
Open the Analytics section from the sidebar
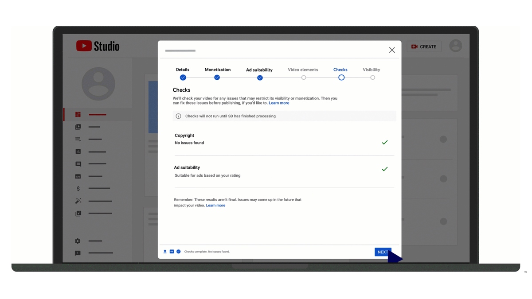point(78,151)
